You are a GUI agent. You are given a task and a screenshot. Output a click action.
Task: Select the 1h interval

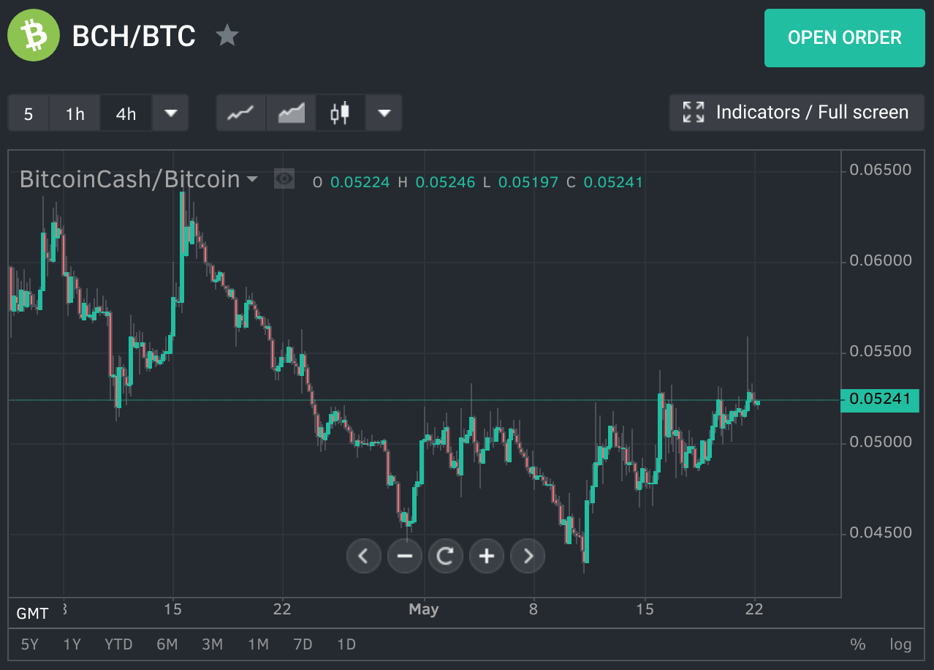coord(75,113)
